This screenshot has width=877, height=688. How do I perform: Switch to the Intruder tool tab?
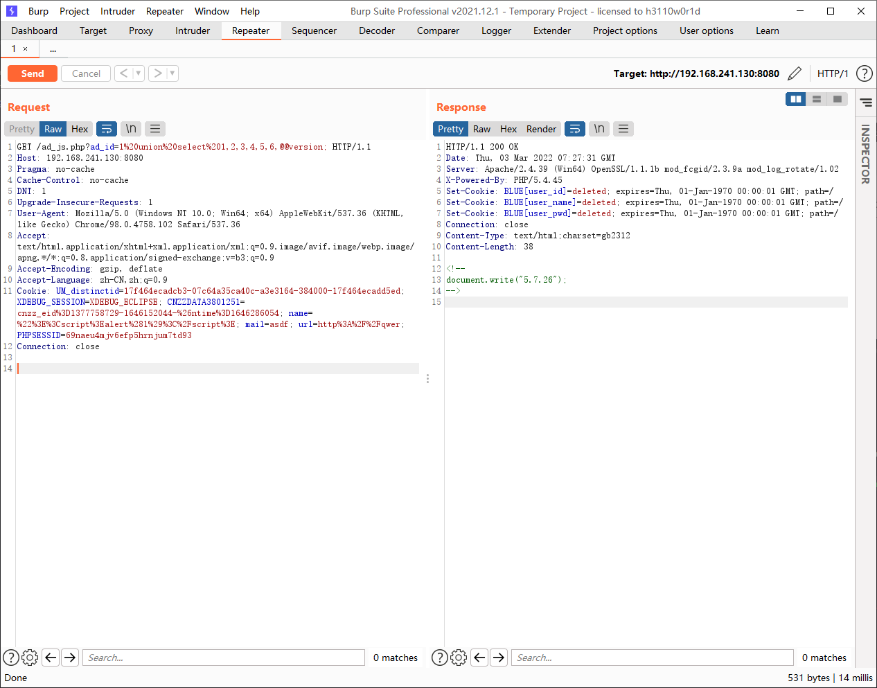(x=193, y=30)
